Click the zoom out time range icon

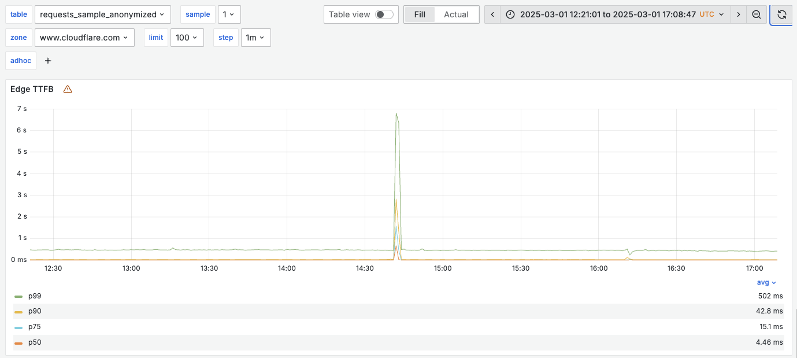[756, 14]
